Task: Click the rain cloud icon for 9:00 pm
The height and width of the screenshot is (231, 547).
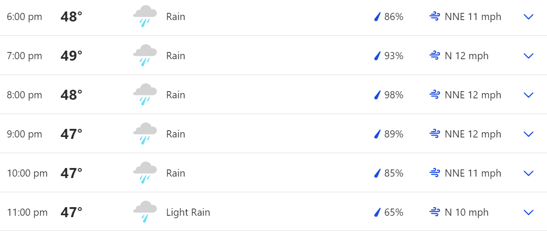Action: pos(145,134)
